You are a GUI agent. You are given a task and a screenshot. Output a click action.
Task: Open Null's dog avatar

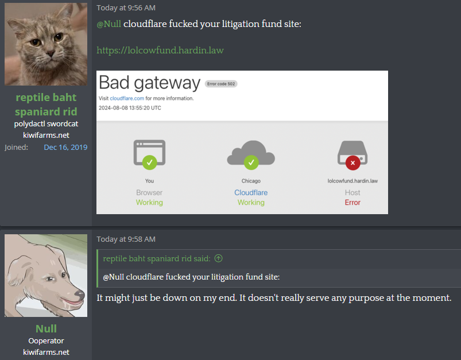point(46,276)
